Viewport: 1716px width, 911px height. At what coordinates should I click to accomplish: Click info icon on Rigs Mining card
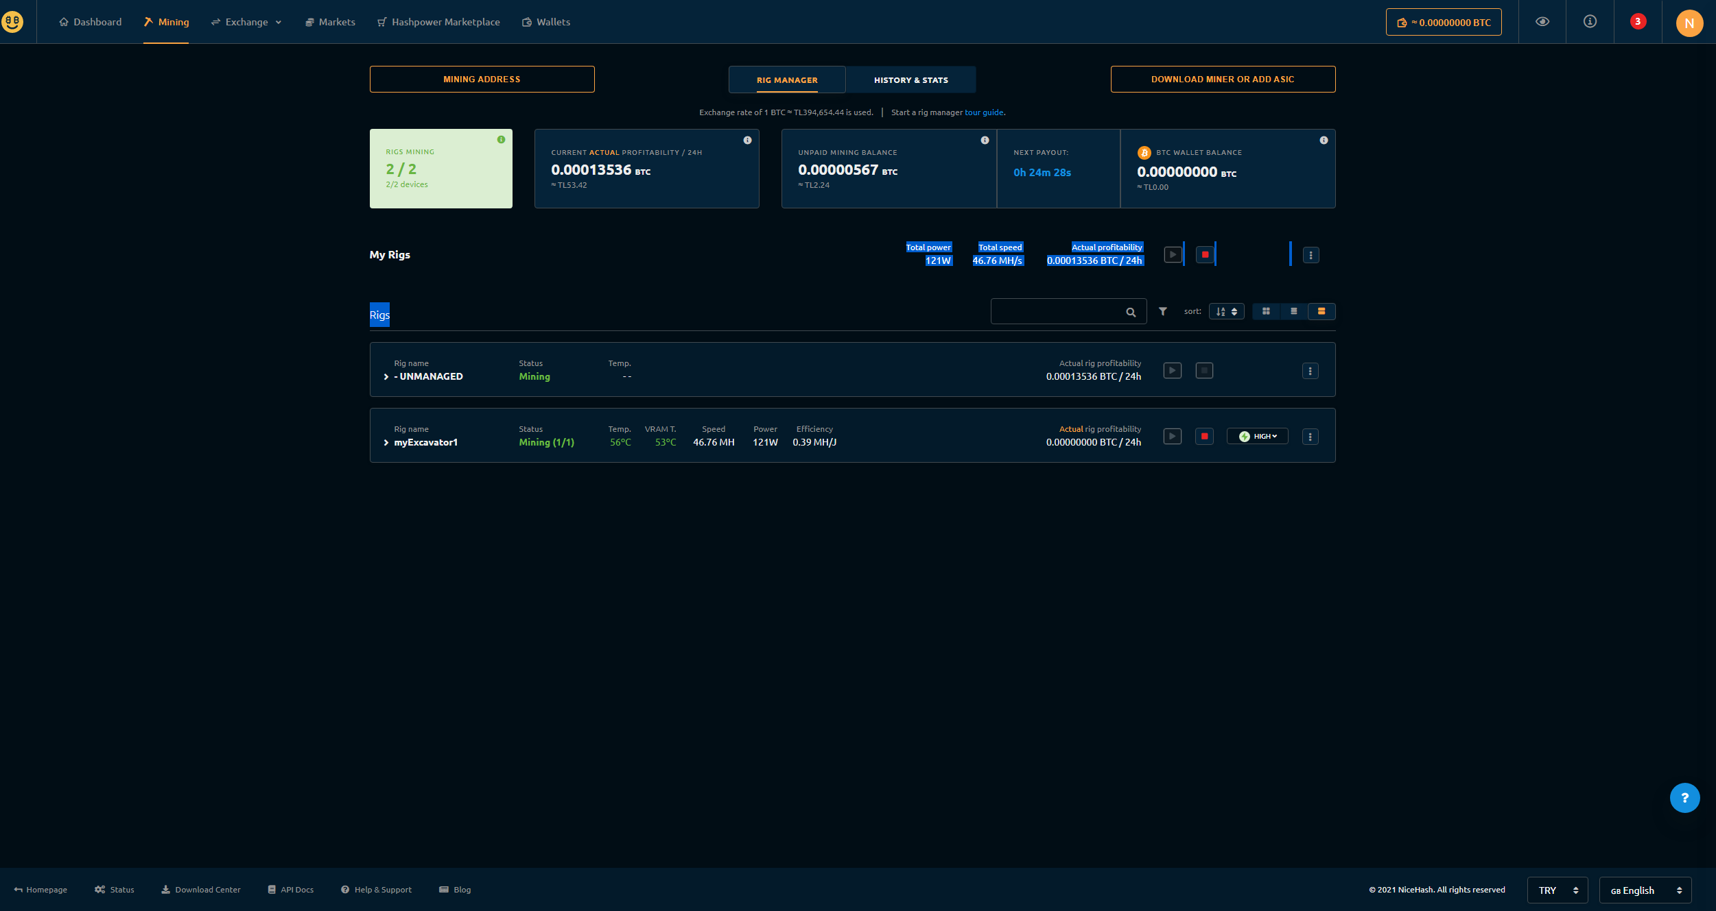pyautogui.click(x=501, y=140)
